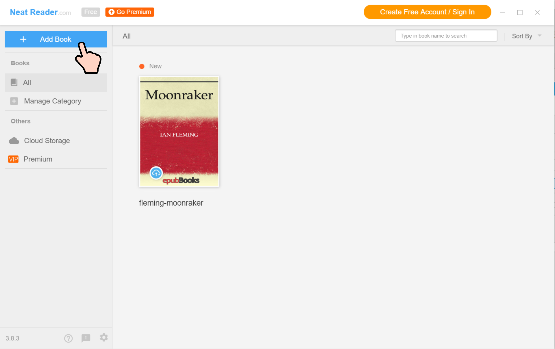This screenshot has height=349, width=555.
Task: Click the help question mark icon
Action: pyautogui.click(x=69, y=338)
